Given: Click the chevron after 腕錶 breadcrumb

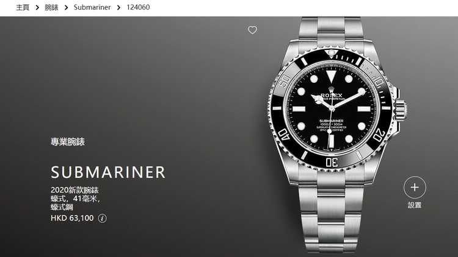Looking at the screenshot, I should [66, 7].
